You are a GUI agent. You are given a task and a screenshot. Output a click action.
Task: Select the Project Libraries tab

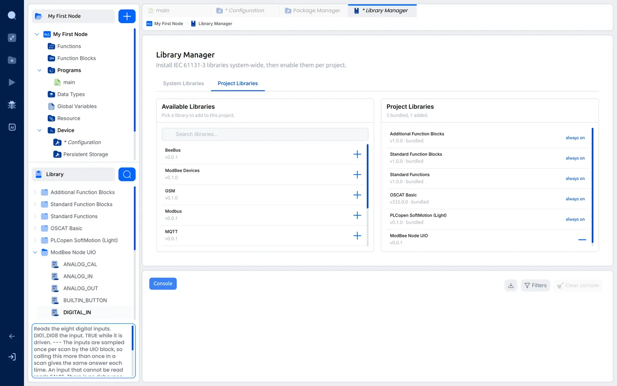(x=238, y=83)
